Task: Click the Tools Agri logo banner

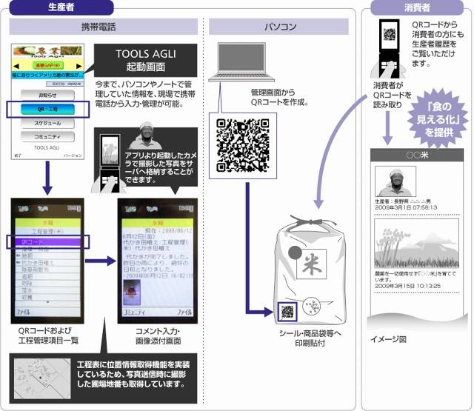Action: click(47, 51)
